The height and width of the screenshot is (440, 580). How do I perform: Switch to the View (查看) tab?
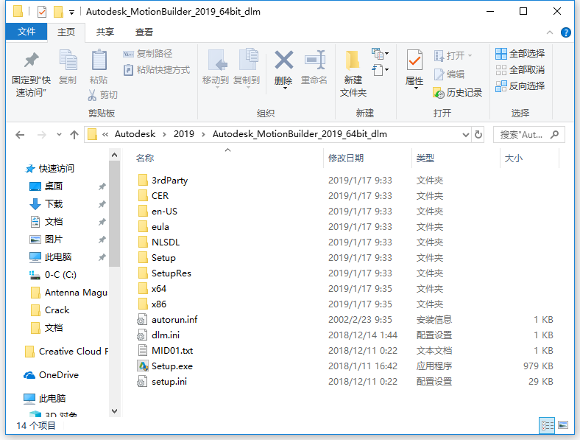pos(144,32)
